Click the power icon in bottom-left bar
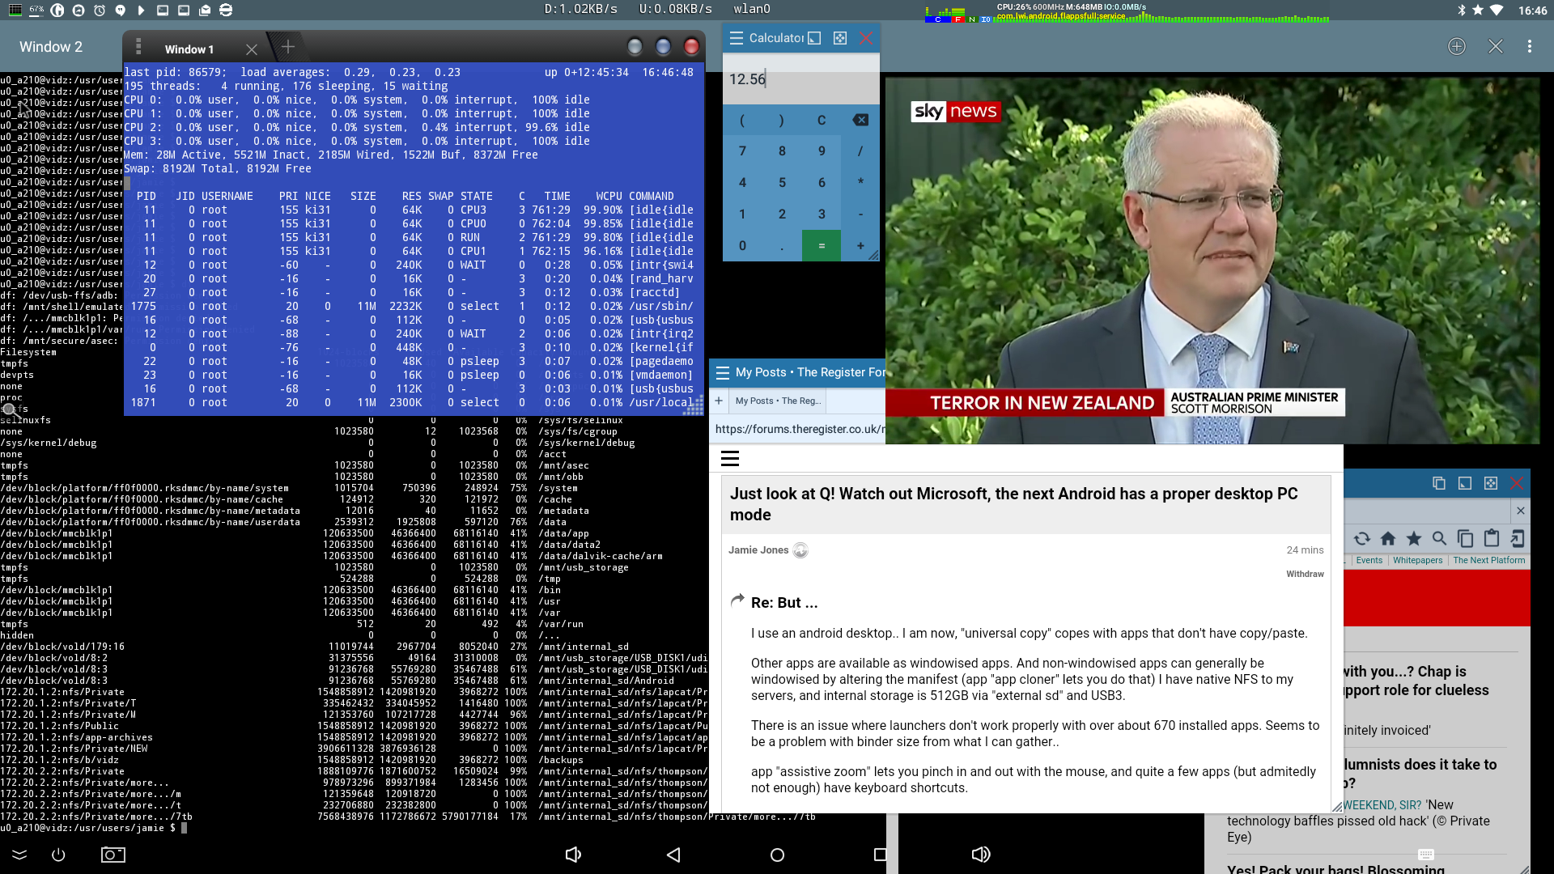This screenshot has width=1554, height=874. click(58, 855)
